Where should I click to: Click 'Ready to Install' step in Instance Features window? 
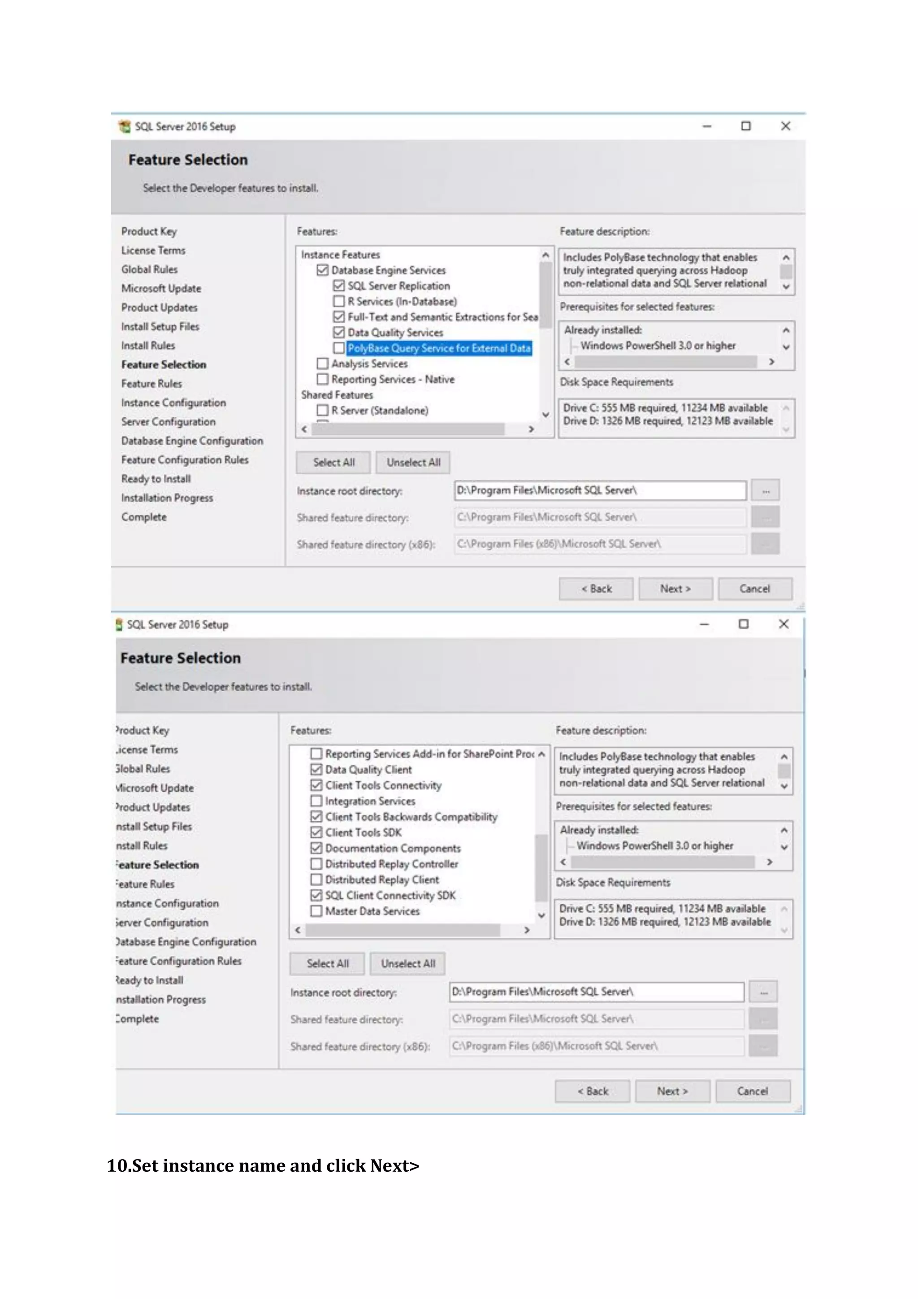tap(156, 479)
